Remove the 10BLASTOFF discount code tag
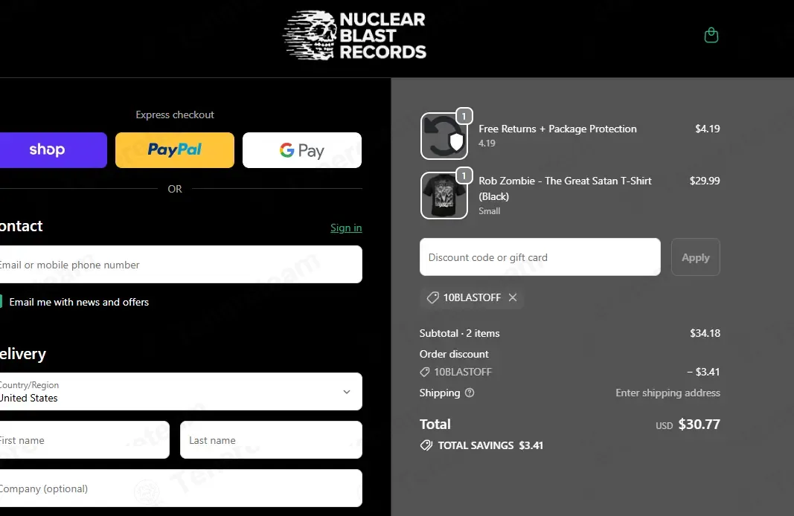This screenshot has height=516, width=794. 513,297
